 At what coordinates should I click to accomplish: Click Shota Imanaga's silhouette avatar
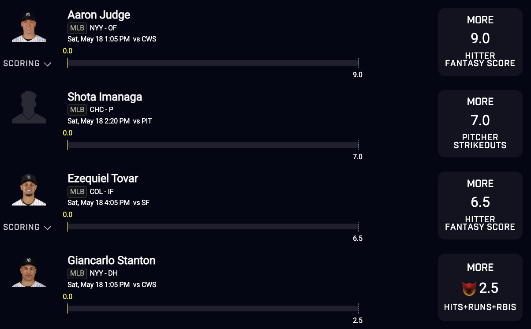click(29, 107)
